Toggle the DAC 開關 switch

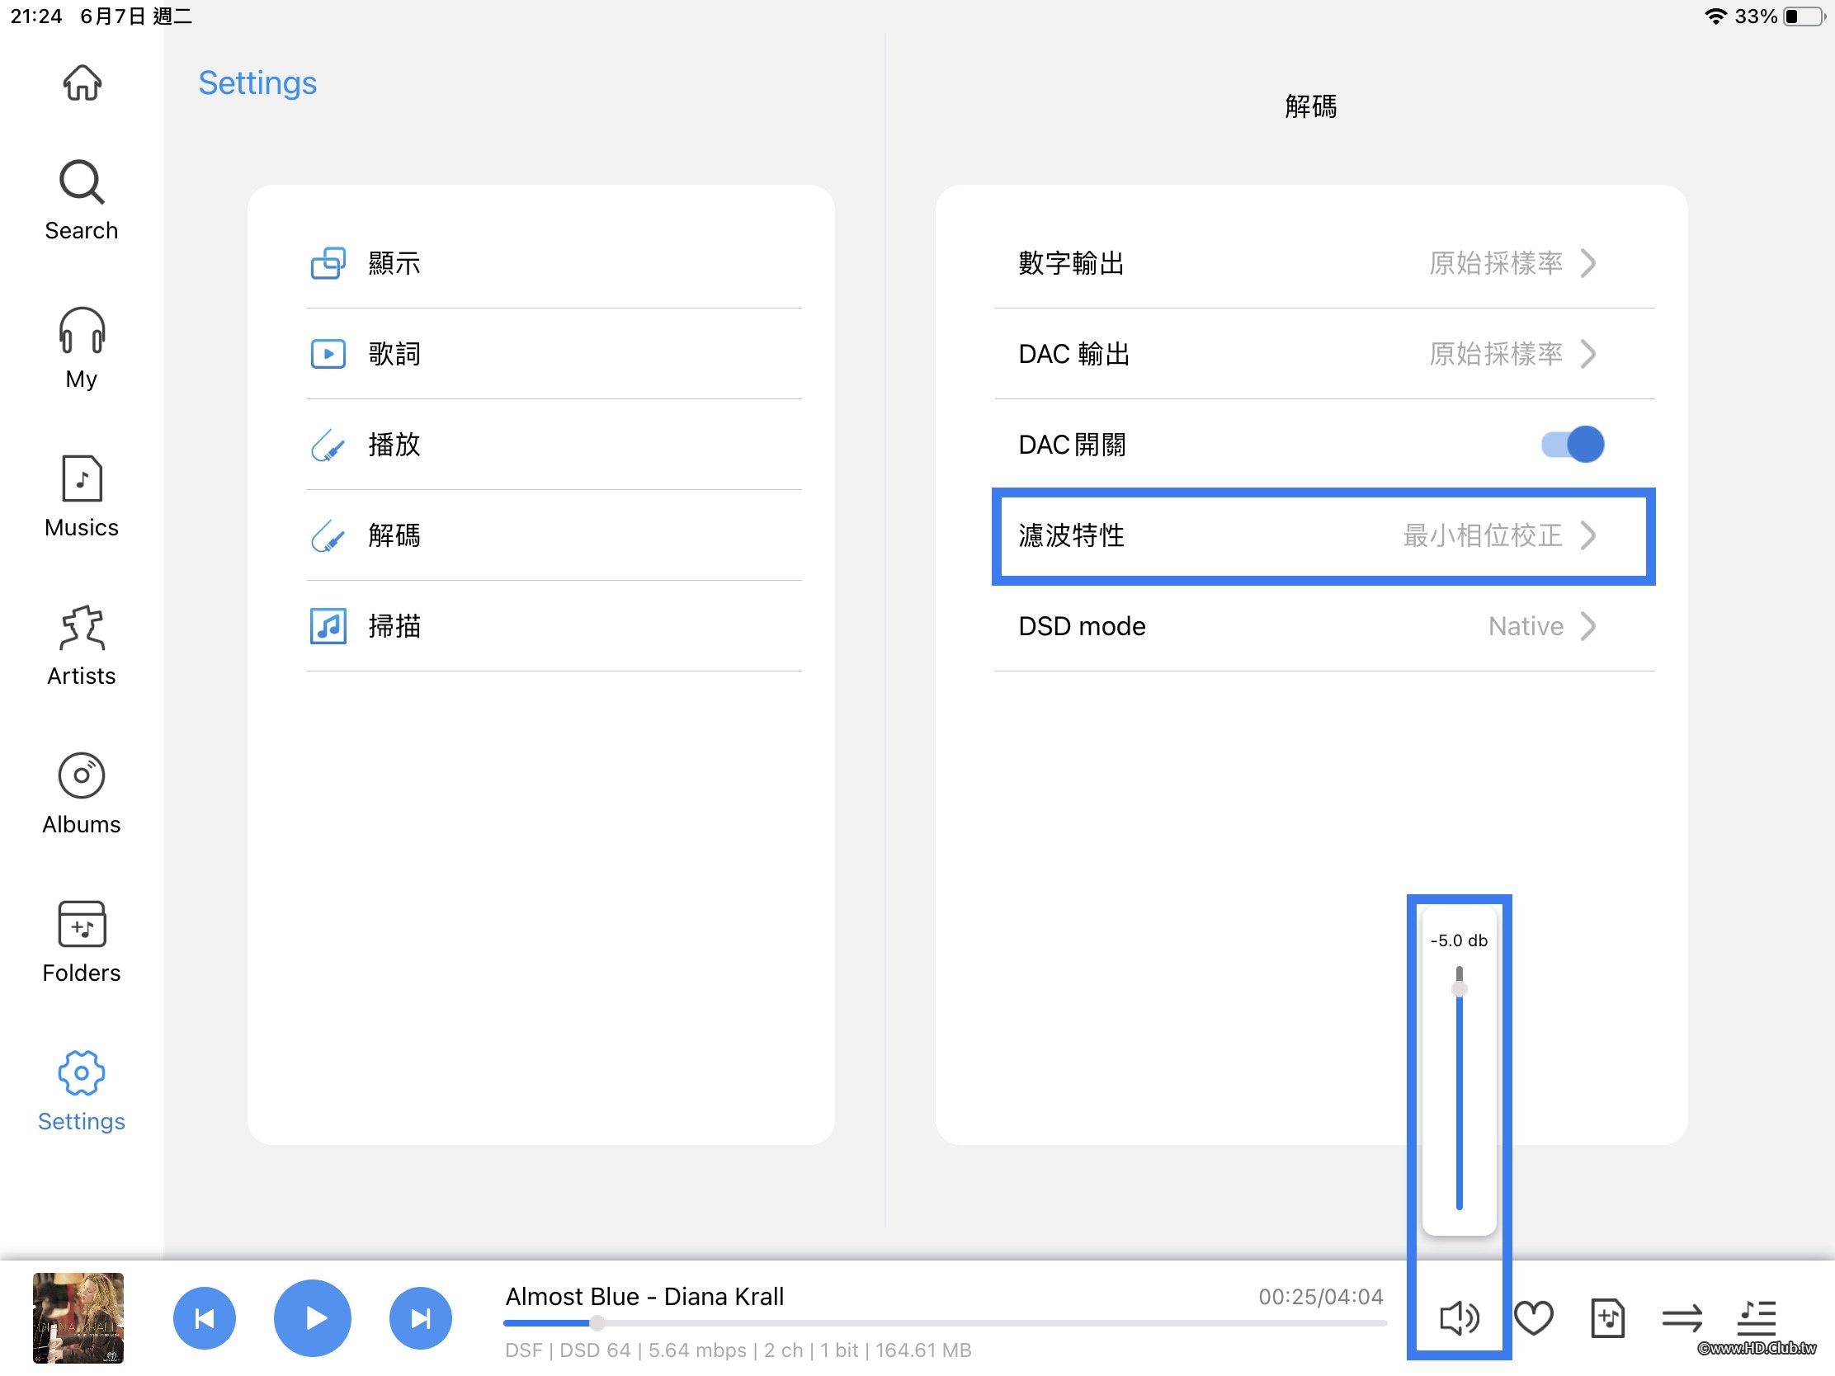[x=1572, y=445]
